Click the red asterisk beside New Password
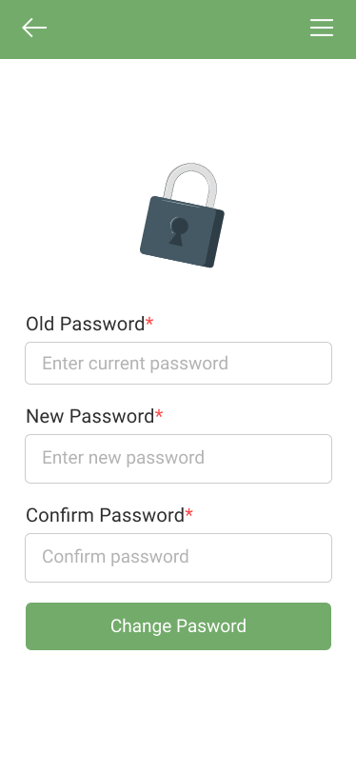The height and width of the screenshot is (773, 356). coord(159,416)
